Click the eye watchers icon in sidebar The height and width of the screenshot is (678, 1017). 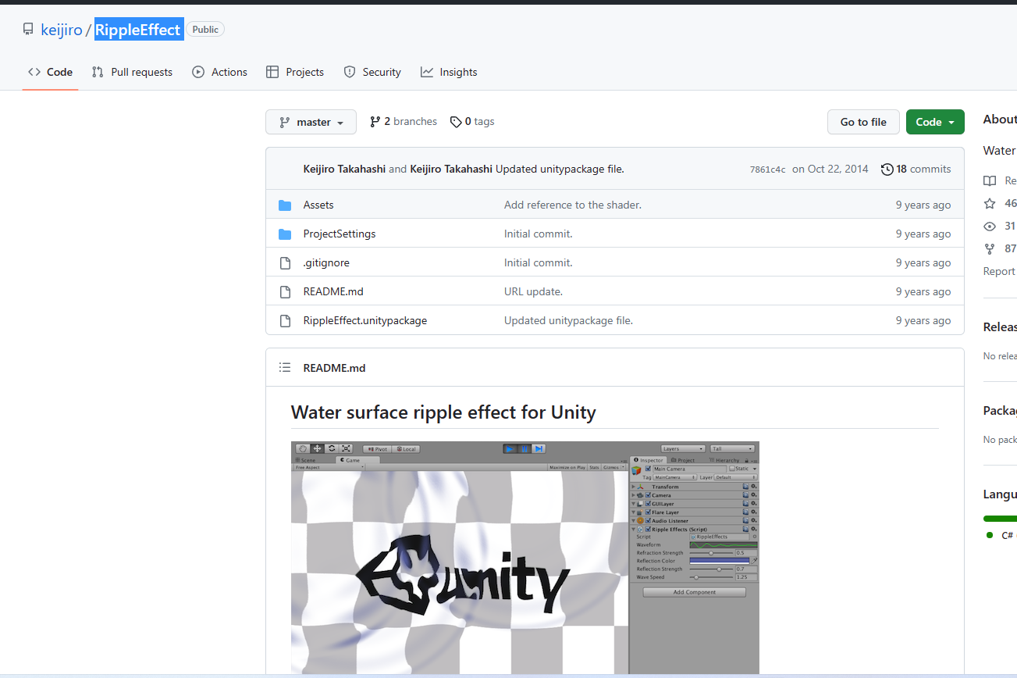[990, 226]
